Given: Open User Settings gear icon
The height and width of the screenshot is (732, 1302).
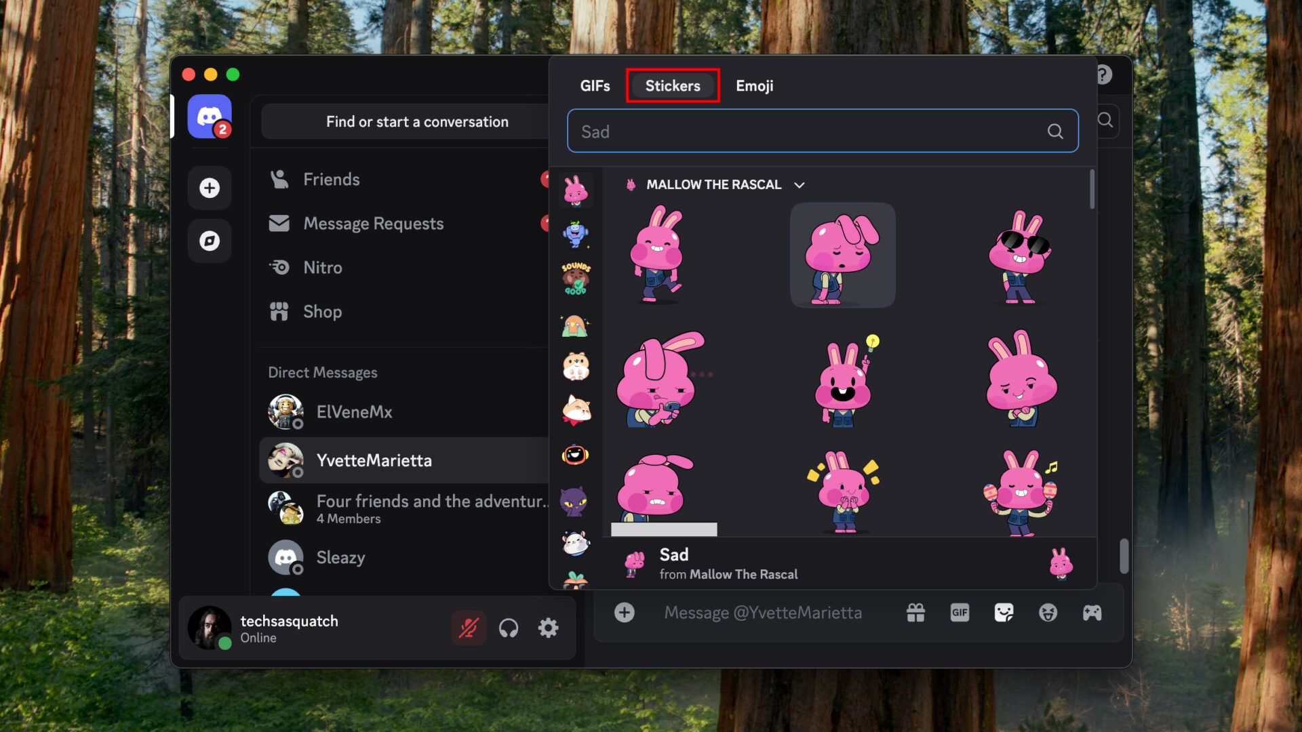Looking at the screenshot, I should tap(548, 628).
